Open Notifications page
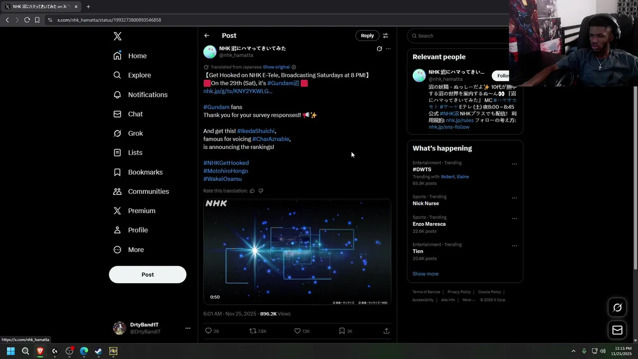The height and width of the screenshot is (359, 638). pos(141,95)
